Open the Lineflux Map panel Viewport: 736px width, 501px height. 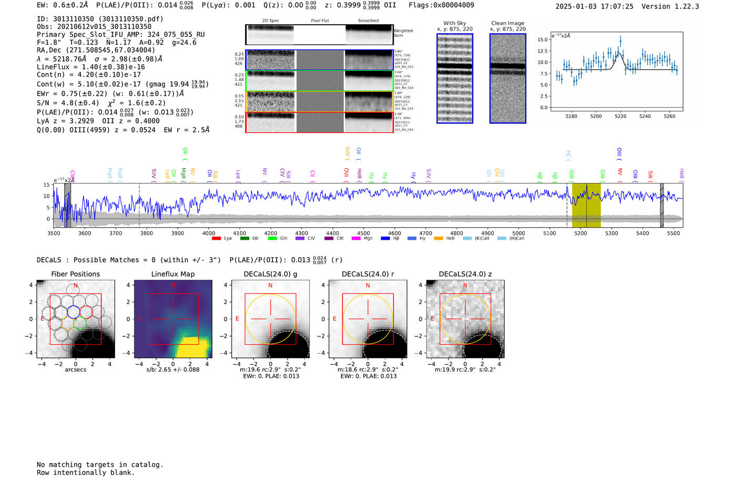[173, 319]
